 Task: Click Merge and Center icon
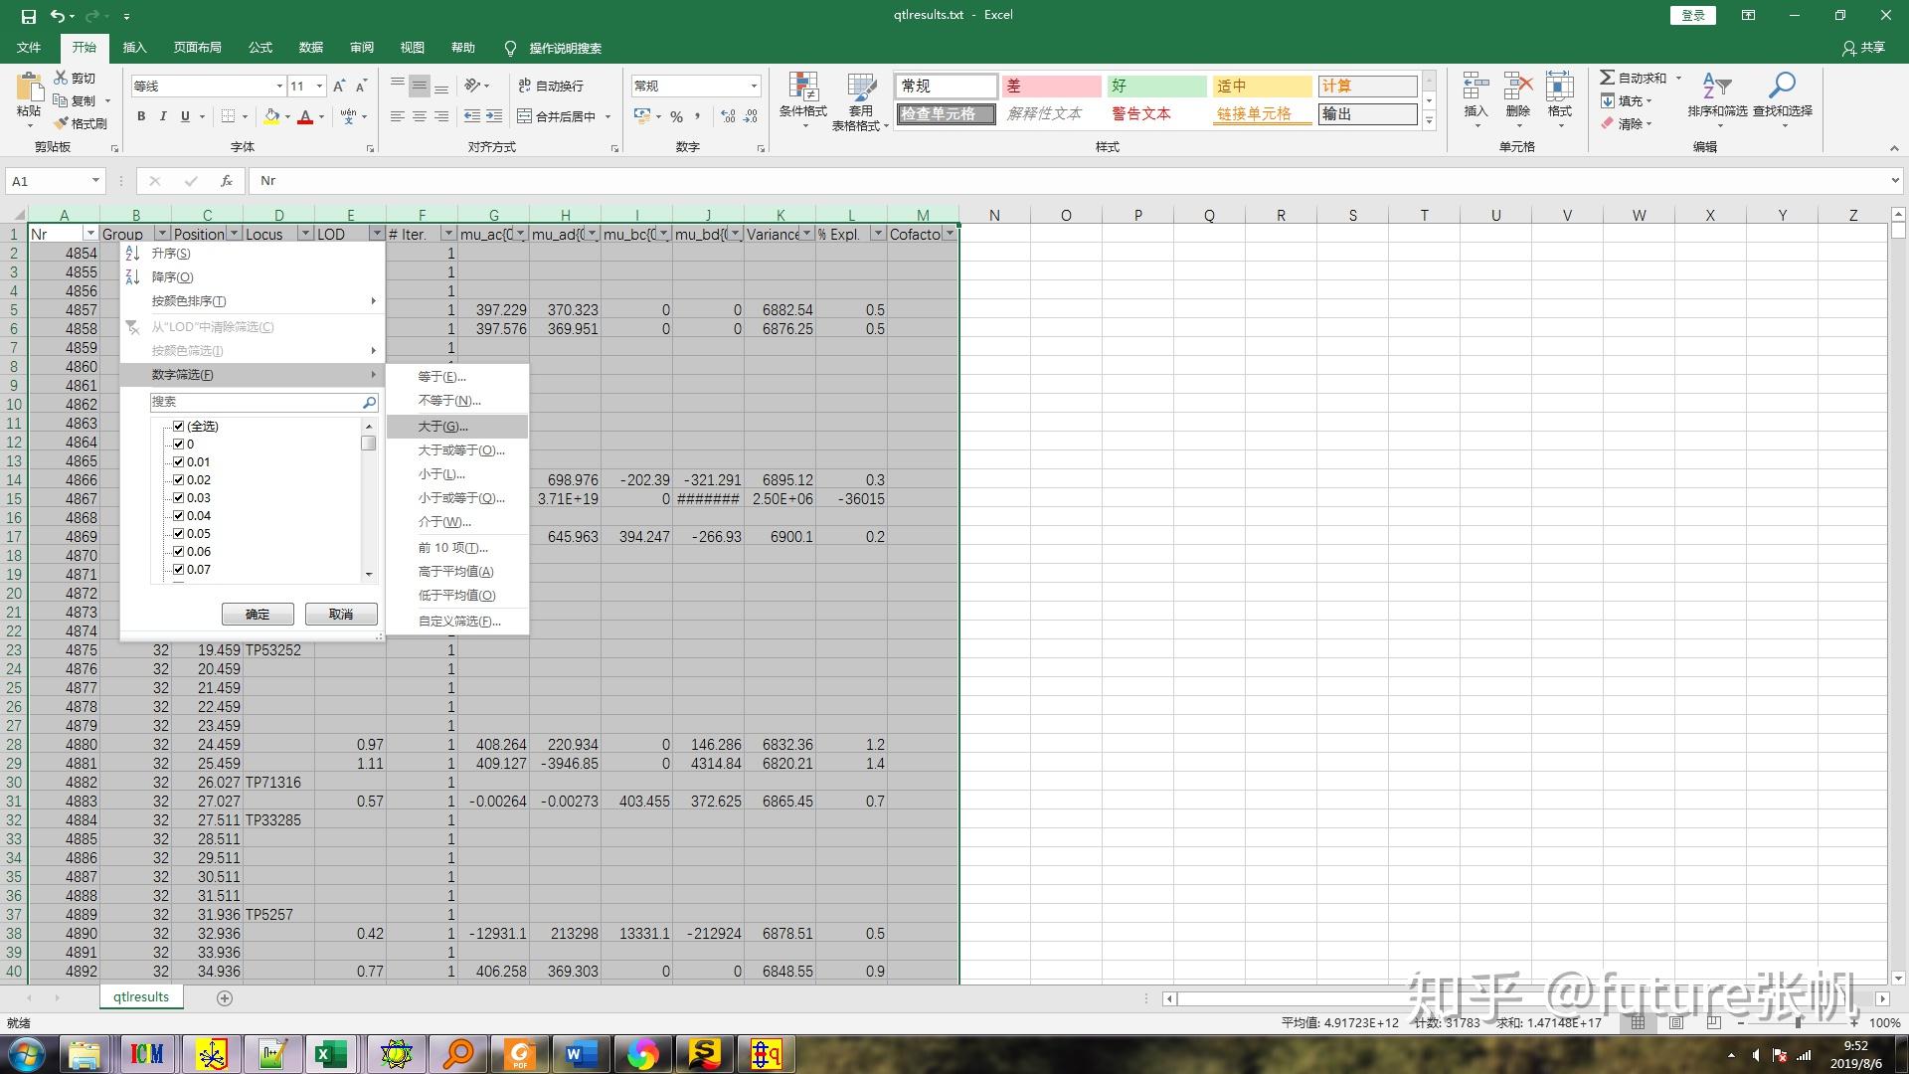click(525, 116)
